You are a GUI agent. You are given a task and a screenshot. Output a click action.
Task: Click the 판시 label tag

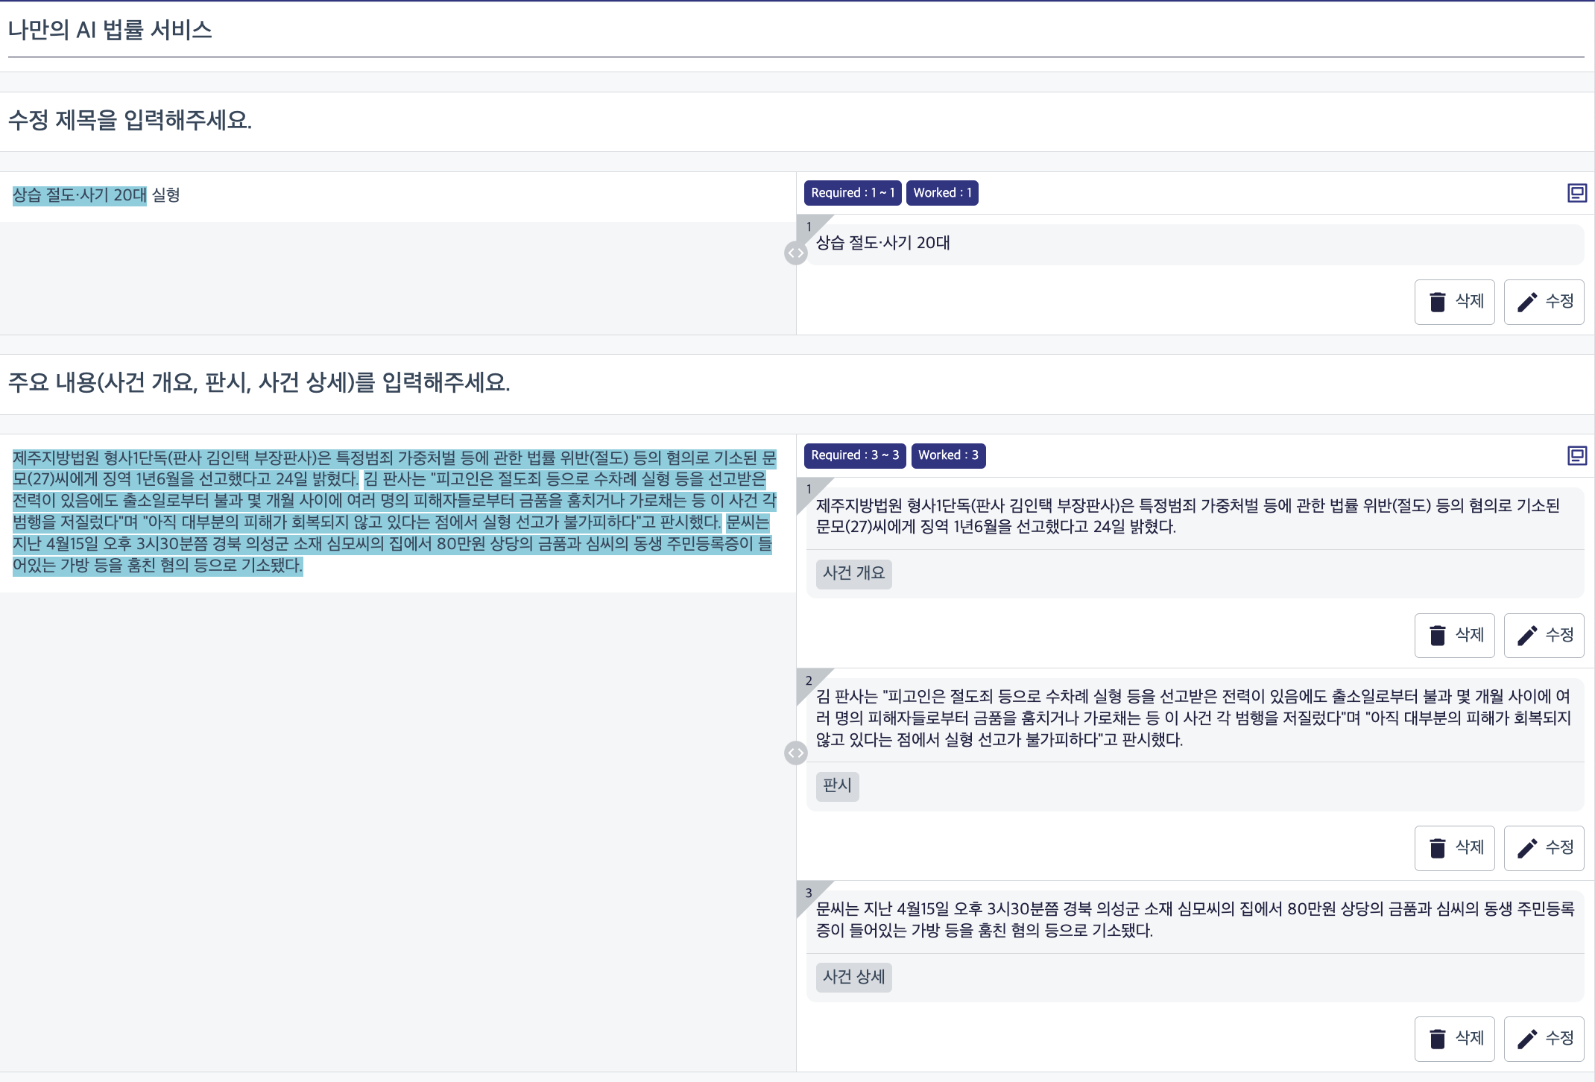click(837, 786)
